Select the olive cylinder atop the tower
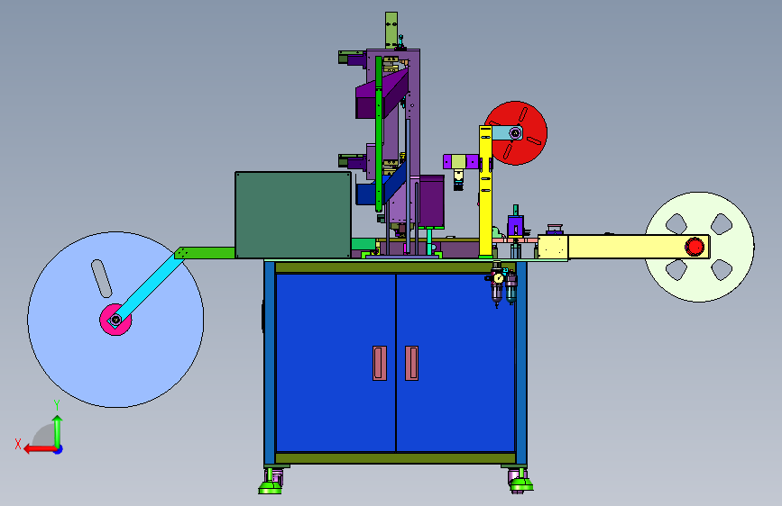This screenshot has height=506, width=782. 391,31
